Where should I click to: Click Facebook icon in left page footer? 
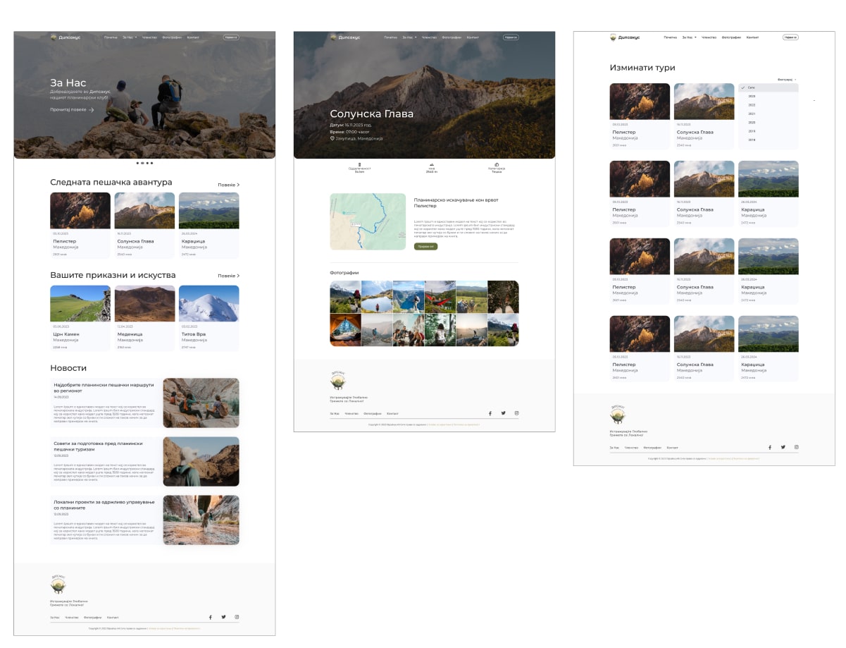tap(210, 617)
